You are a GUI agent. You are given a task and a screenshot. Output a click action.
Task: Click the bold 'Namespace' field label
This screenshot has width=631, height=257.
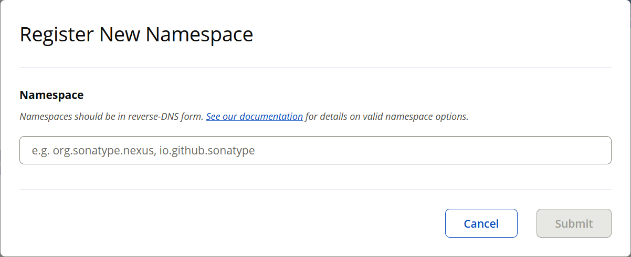click(x=51, y=95)
